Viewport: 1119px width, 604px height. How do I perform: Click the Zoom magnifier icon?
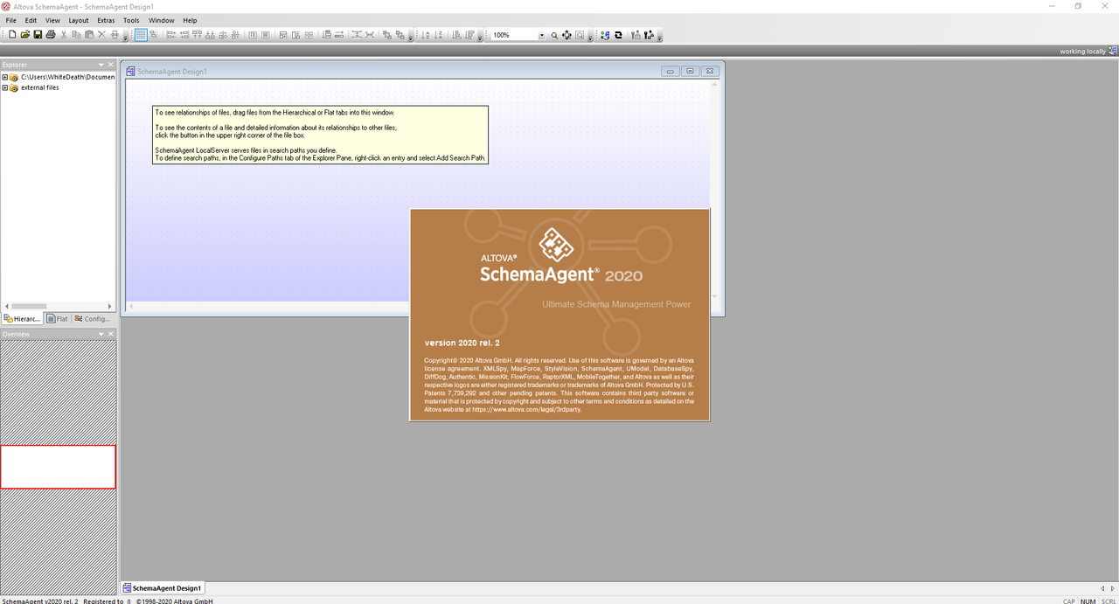click(x=554, y=35)
